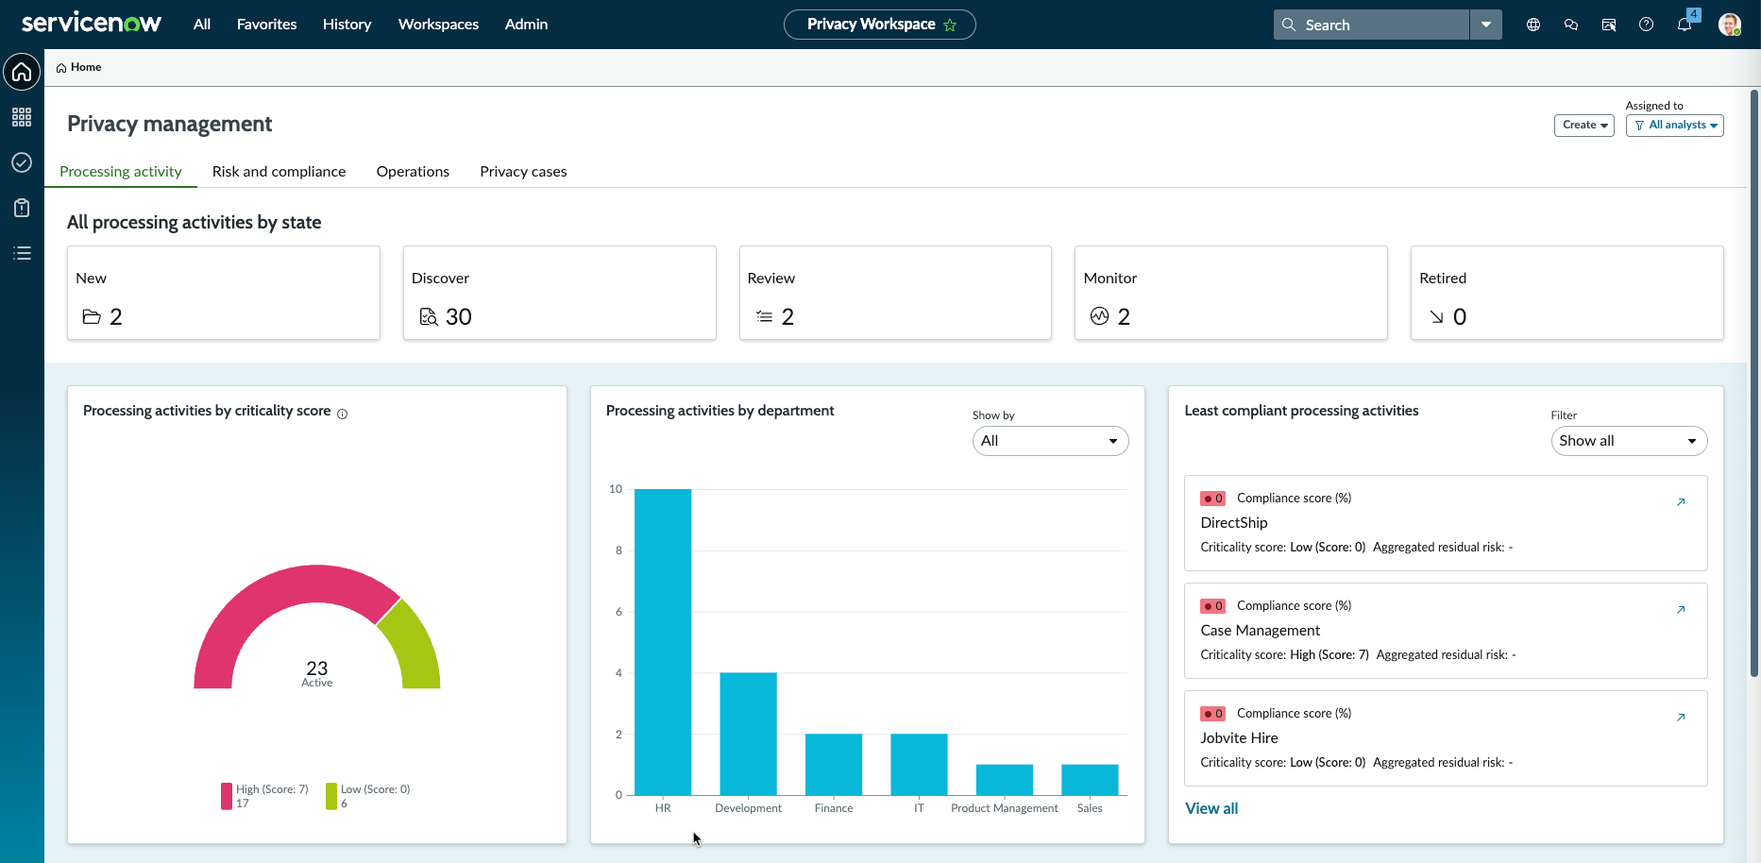Expand the search options dropdown arrow

pyautogui.click(x=1486, y=25)
